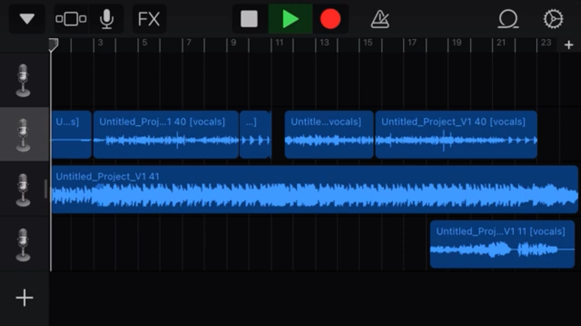The width and height of the screenshot is (581, 326).
Task: Switch to the tracks view button
Action: tap(71, 19)
